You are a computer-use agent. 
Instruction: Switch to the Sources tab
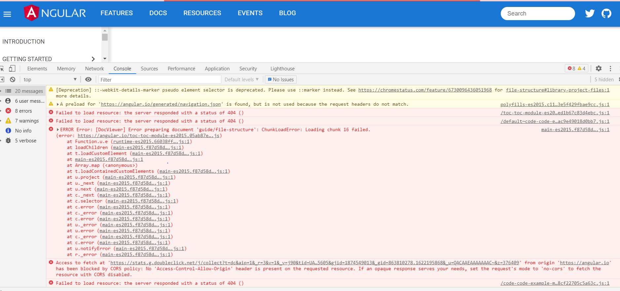149,69
